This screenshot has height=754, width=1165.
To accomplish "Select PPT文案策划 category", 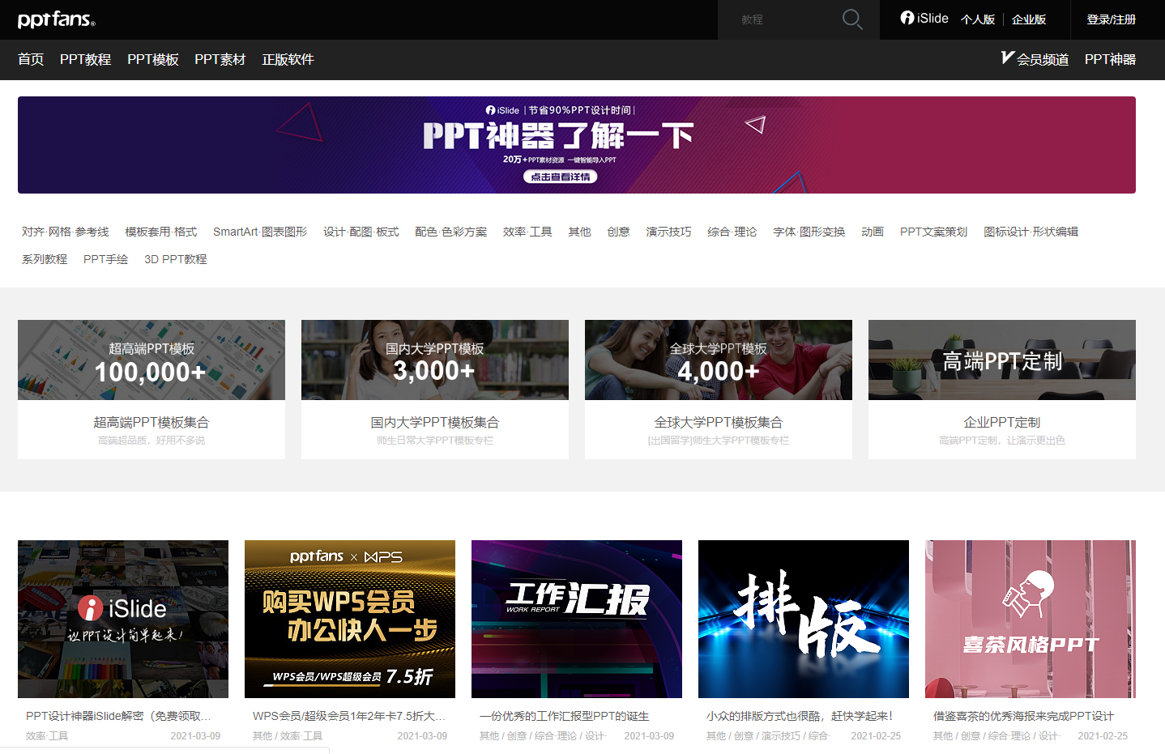I will (x=934, y=232).
